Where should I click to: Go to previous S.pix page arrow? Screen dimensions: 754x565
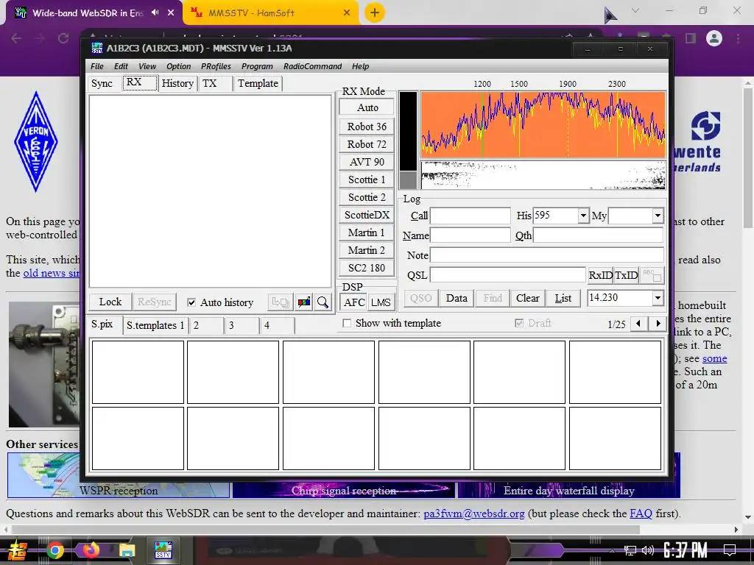click(x=638, y=324)
